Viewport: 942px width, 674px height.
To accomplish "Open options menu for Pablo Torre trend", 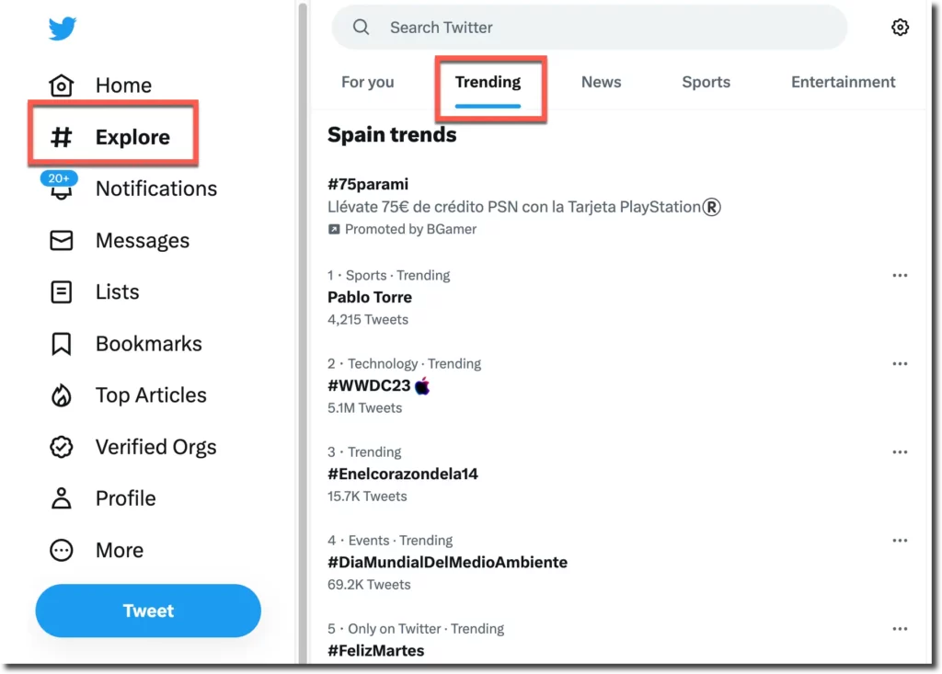I will point(900,275).
